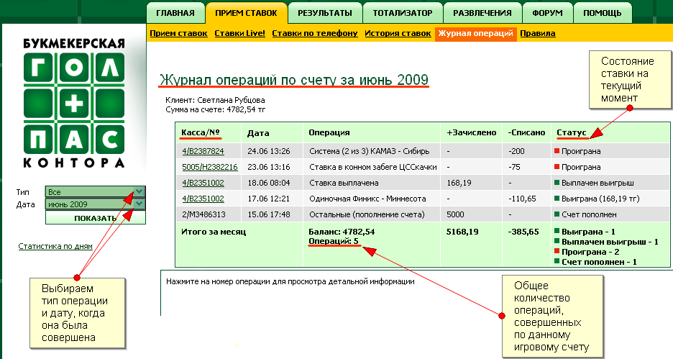Go to ТОТАЛИЗАТОР tab

click(x=403, y=13)
